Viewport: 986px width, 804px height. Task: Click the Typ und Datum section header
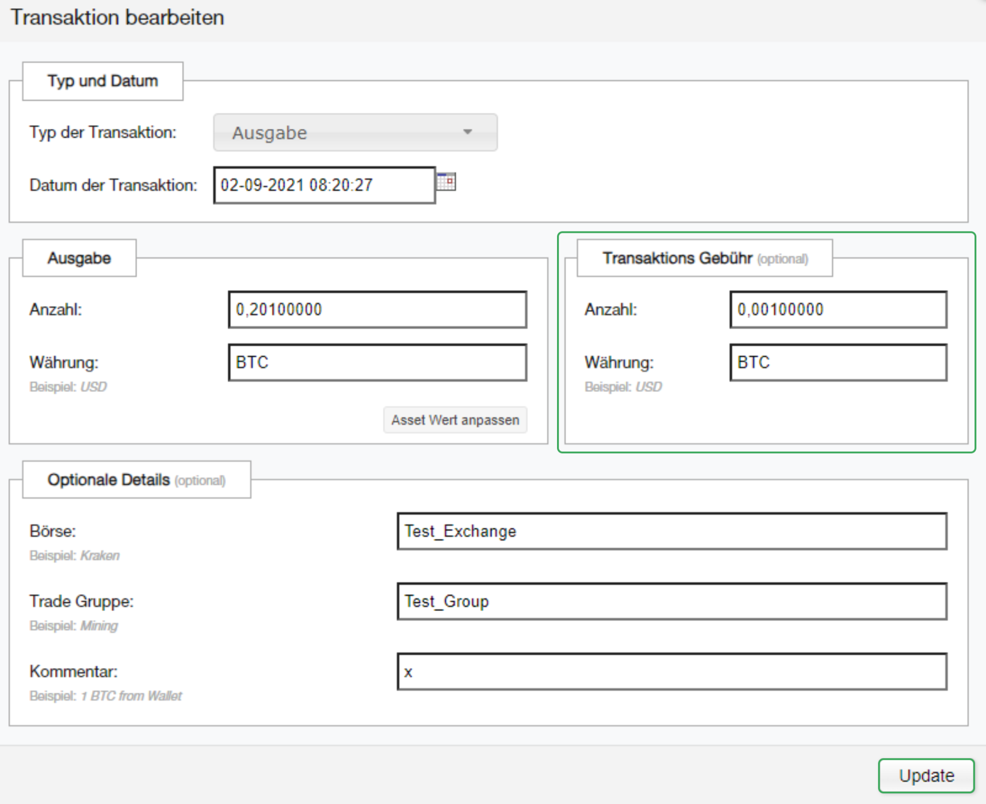click(103, 81)
